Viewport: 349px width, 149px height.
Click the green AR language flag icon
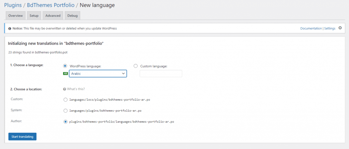(x=65, y=73)
